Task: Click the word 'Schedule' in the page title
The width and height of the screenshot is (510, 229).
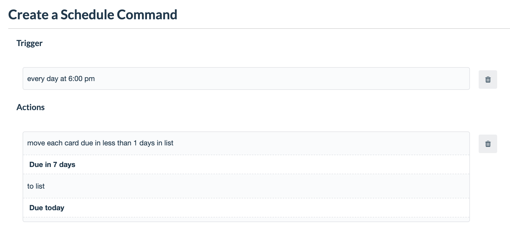Action: (x=87, y=15)
